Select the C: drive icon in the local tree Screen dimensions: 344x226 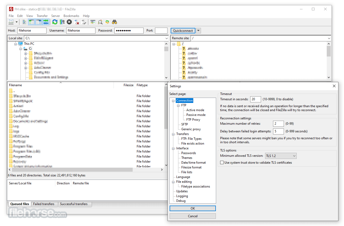coord(25,49)
